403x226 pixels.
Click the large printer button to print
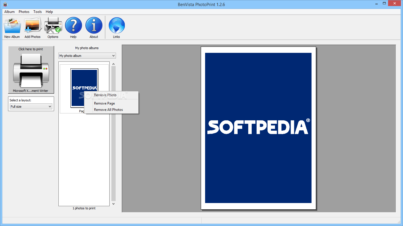click(x=31, y=70)
